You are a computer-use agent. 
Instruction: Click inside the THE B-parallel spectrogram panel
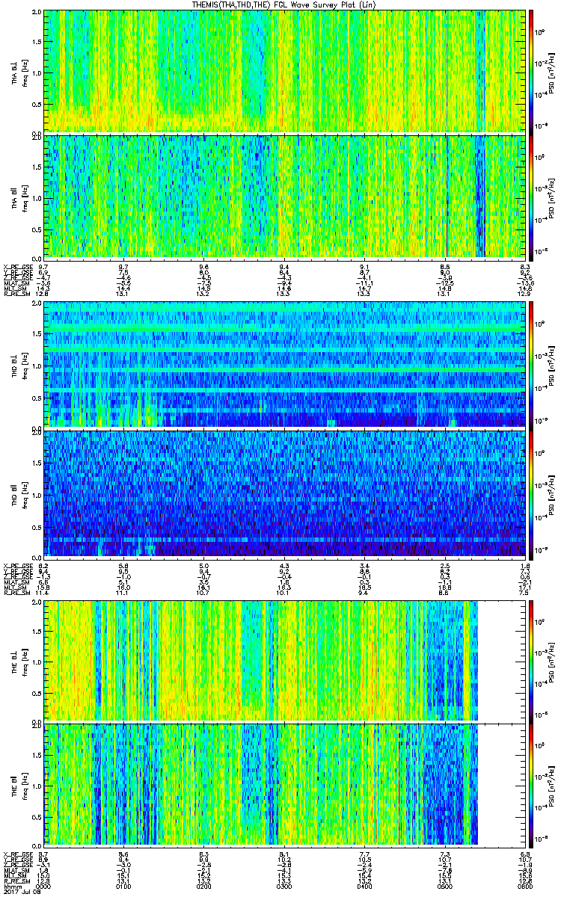tap(284, 786)
